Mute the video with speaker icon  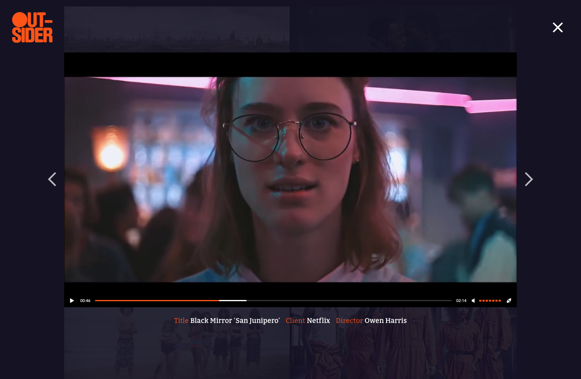[x=473, y=301]
